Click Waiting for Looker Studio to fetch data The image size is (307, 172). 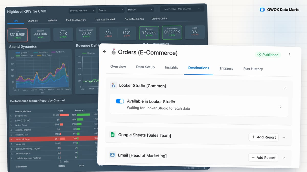[158, 108]
